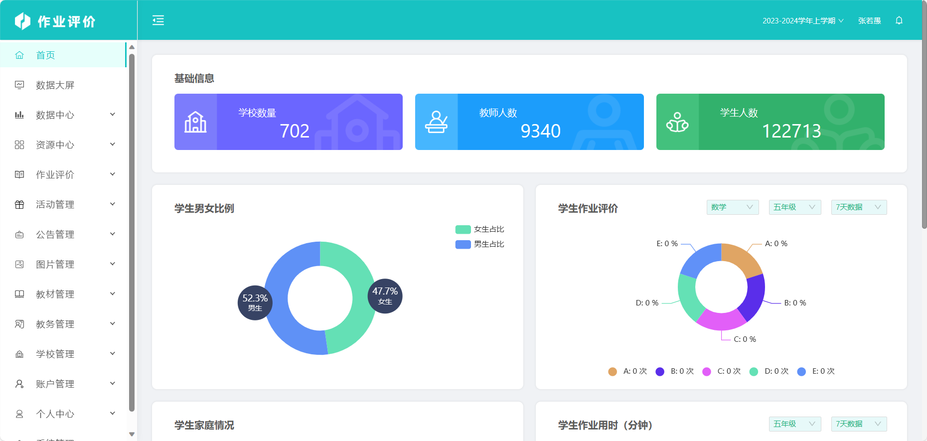927x441 pixels.
Task: Click the school building icon on 学校数量 card
Action: pos(195,122)
